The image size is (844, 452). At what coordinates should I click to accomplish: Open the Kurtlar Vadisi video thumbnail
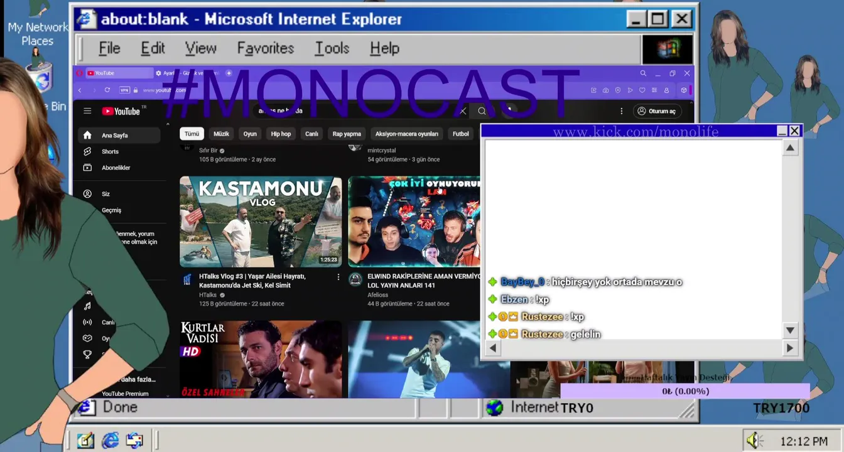[261, 359]
